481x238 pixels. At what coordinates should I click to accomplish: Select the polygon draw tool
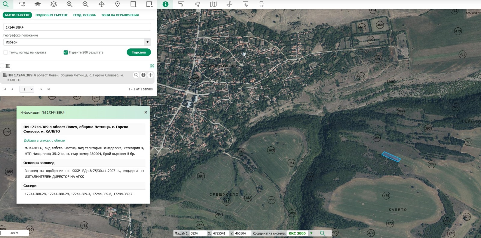click(197, 4)
